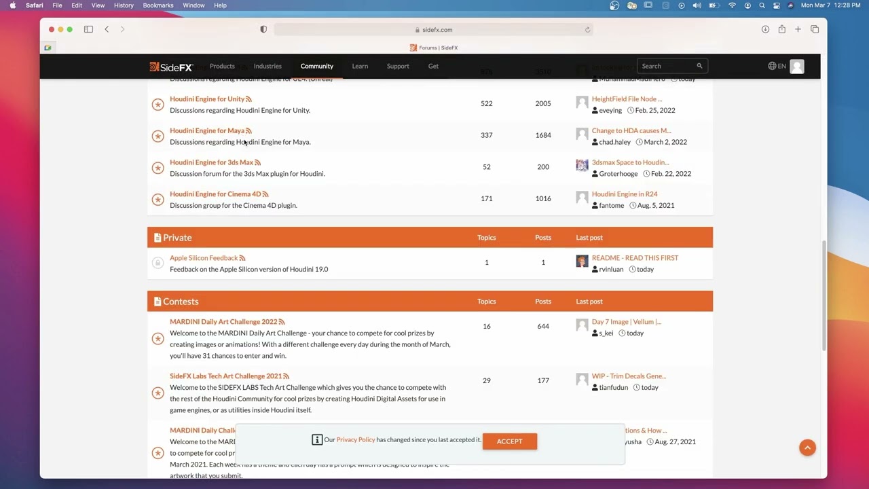
Task: Open Spotlight search in the menu bar
Action: [x=762, y=5]
